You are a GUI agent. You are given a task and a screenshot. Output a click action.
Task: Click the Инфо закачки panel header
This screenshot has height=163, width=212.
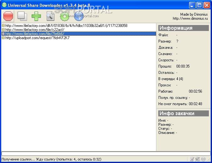coord(183,113)
